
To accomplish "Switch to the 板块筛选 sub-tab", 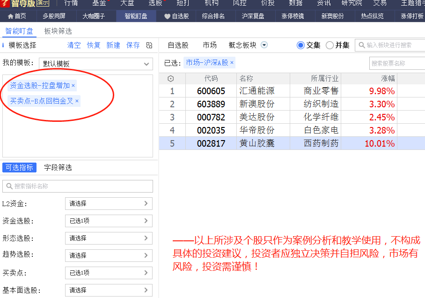I will tap(58, 31).
